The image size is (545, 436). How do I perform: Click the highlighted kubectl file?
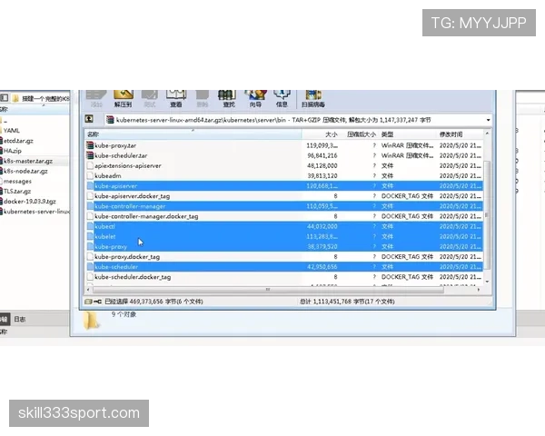[x=284, y=226]
